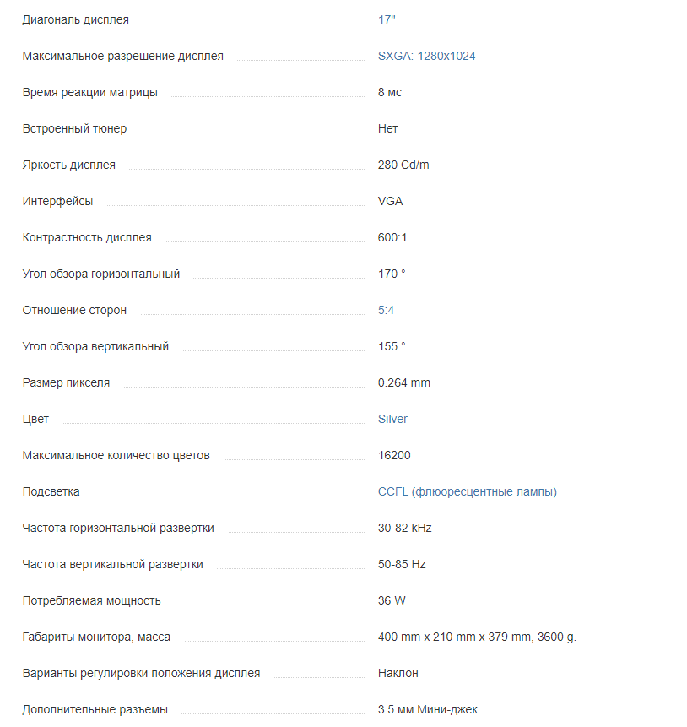687x727 pixels.
Task: Select the 30-82 kHz horizontal frequency value
Action: coord(405,528)
